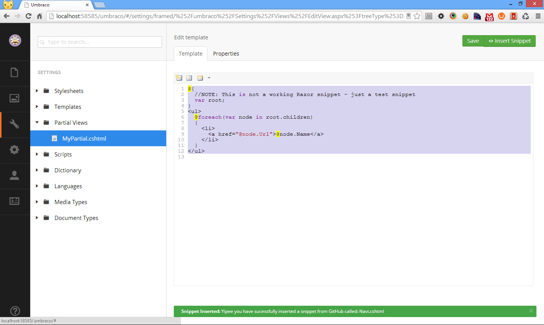544x325 pixels.
Task: Open the Users section icon
Action: coord(14,175)
